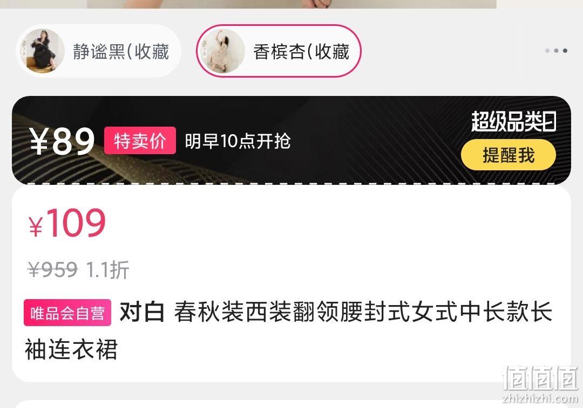The width and height of the screenshot is (583, 408).
Task: Click the crossed-out ¥959 original price
Action: 53,269
